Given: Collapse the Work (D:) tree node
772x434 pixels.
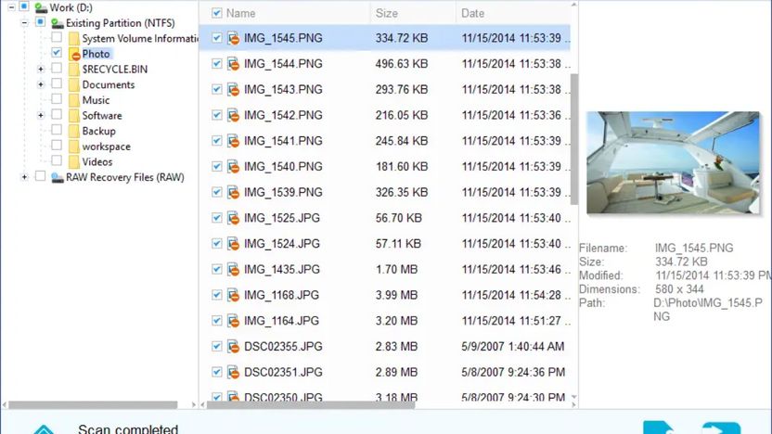Looking at the screenshot, I should (11, 7).
